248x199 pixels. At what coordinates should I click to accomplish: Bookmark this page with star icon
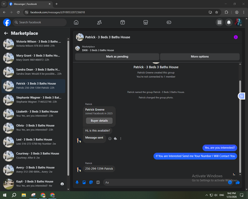point(217,12)
